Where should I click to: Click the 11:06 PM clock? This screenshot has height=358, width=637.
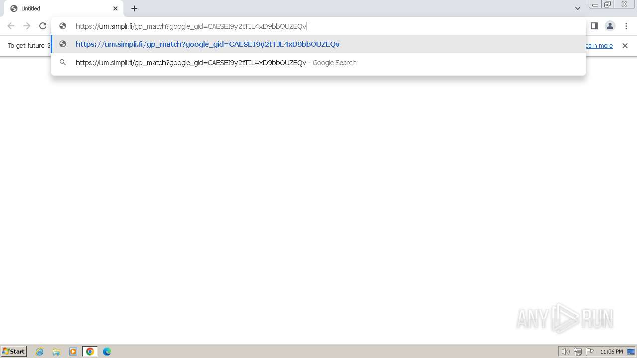click(x=611, y=352)
